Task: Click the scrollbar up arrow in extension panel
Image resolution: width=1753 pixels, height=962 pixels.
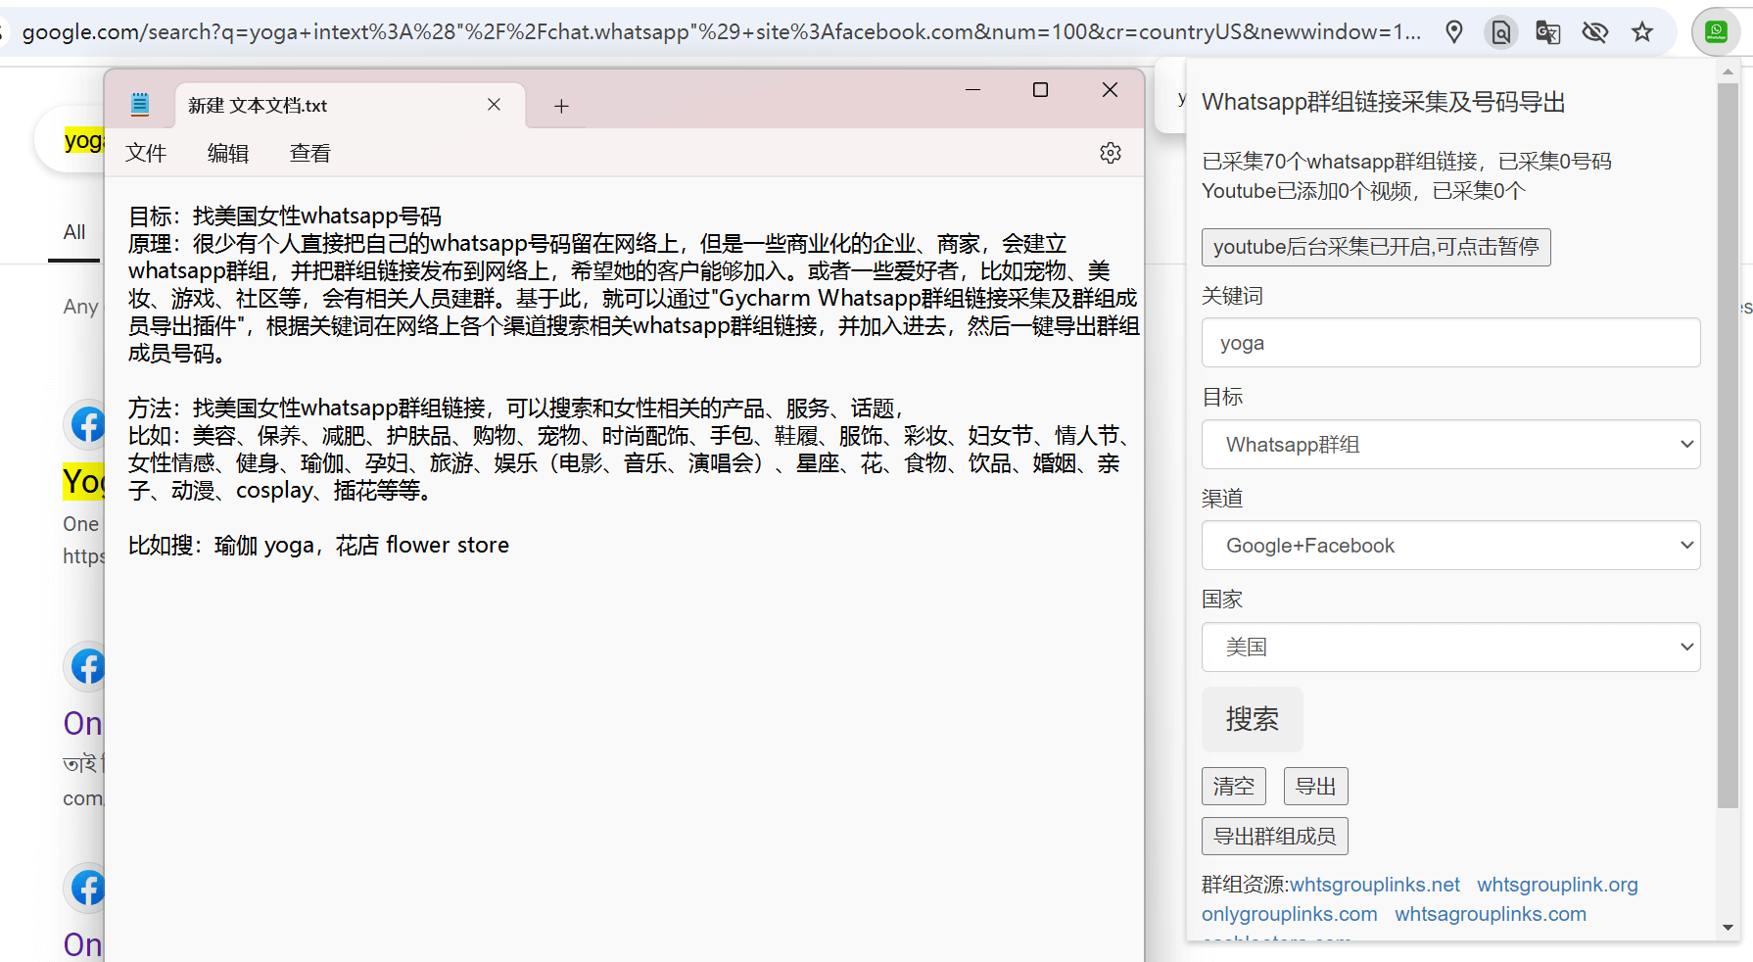Action: click(1728, 72)
